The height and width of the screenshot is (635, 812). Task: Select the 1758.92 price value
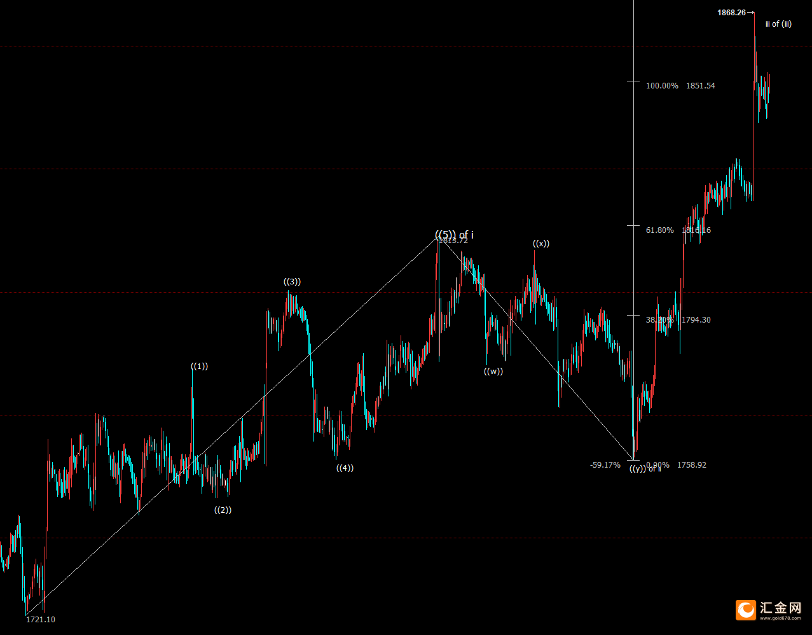tap(692, 464)
